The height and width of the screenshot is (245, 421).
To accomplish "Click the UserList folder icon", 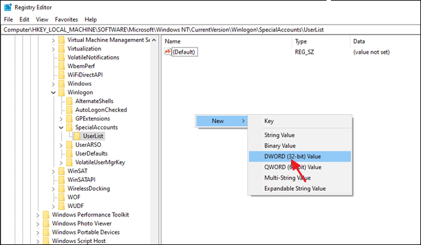I will click(x=77, y=136).
